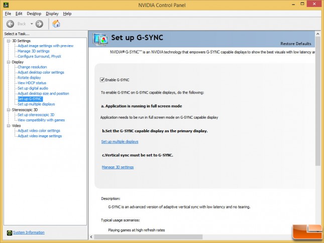Click the 3D Settings category label
This screenshot has width=324, height=243.
(x=21, y=41)
